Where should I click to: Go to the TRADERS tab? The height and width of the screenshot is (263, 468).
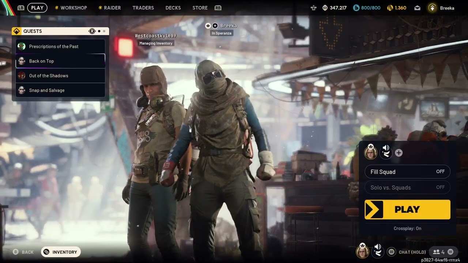[143, 8]
